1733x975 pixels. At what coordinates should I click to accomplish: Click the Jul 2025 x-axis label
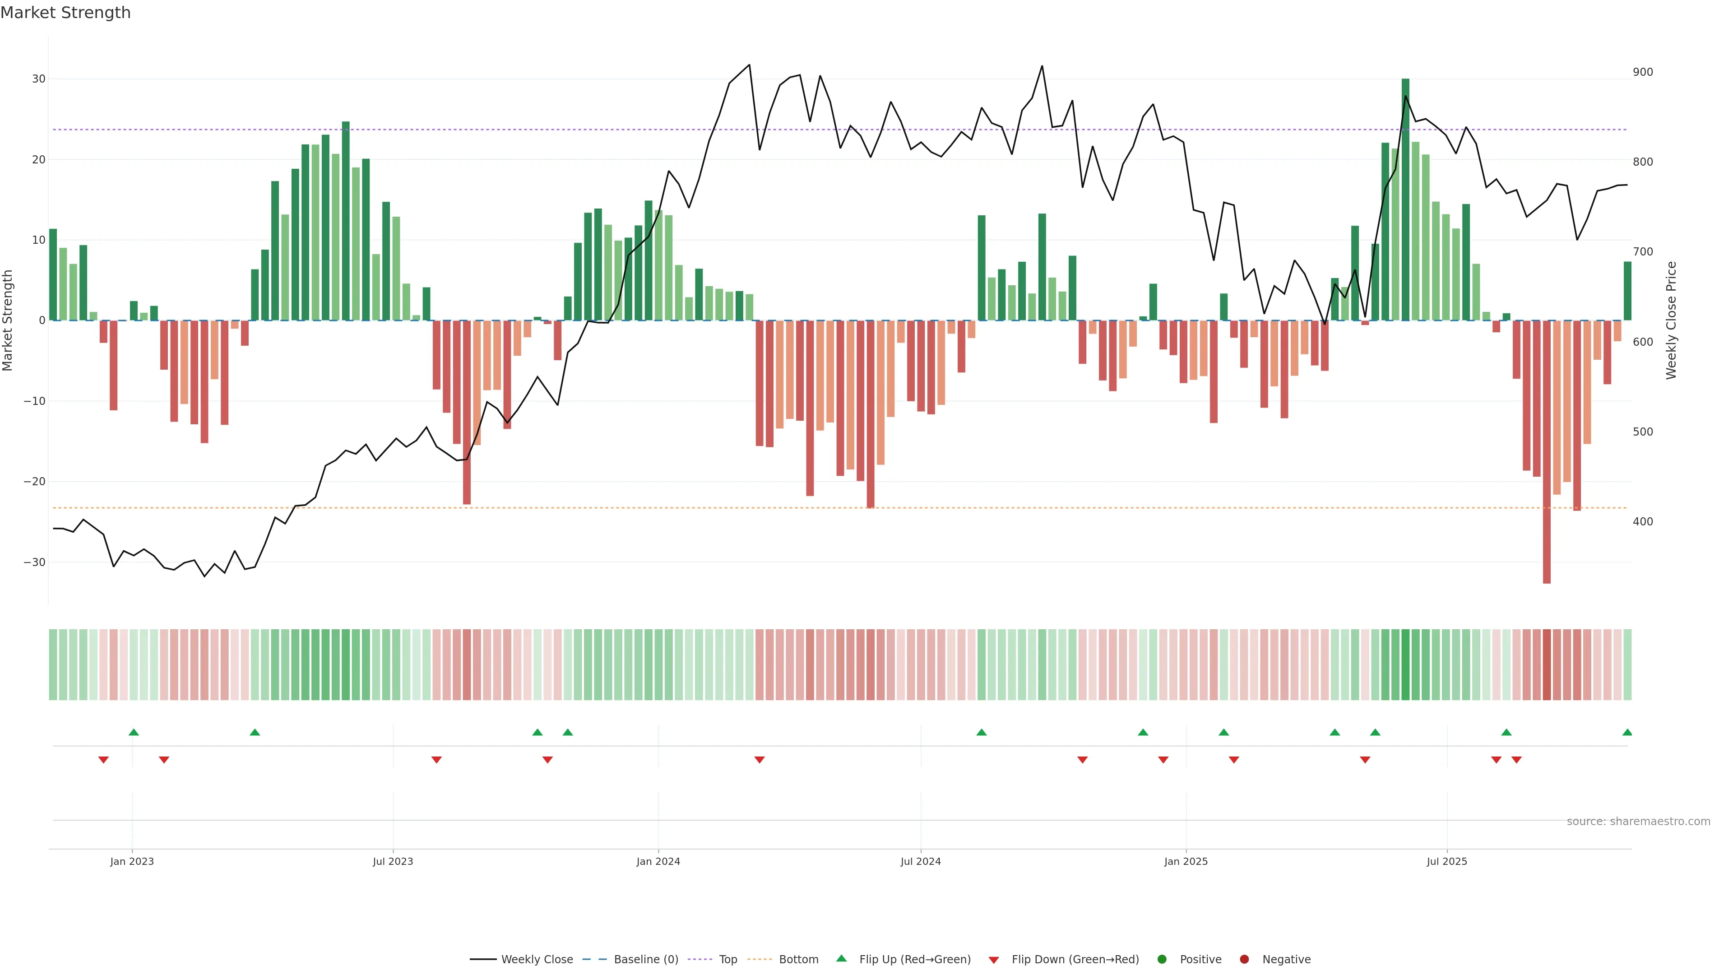pos(1446,861)
